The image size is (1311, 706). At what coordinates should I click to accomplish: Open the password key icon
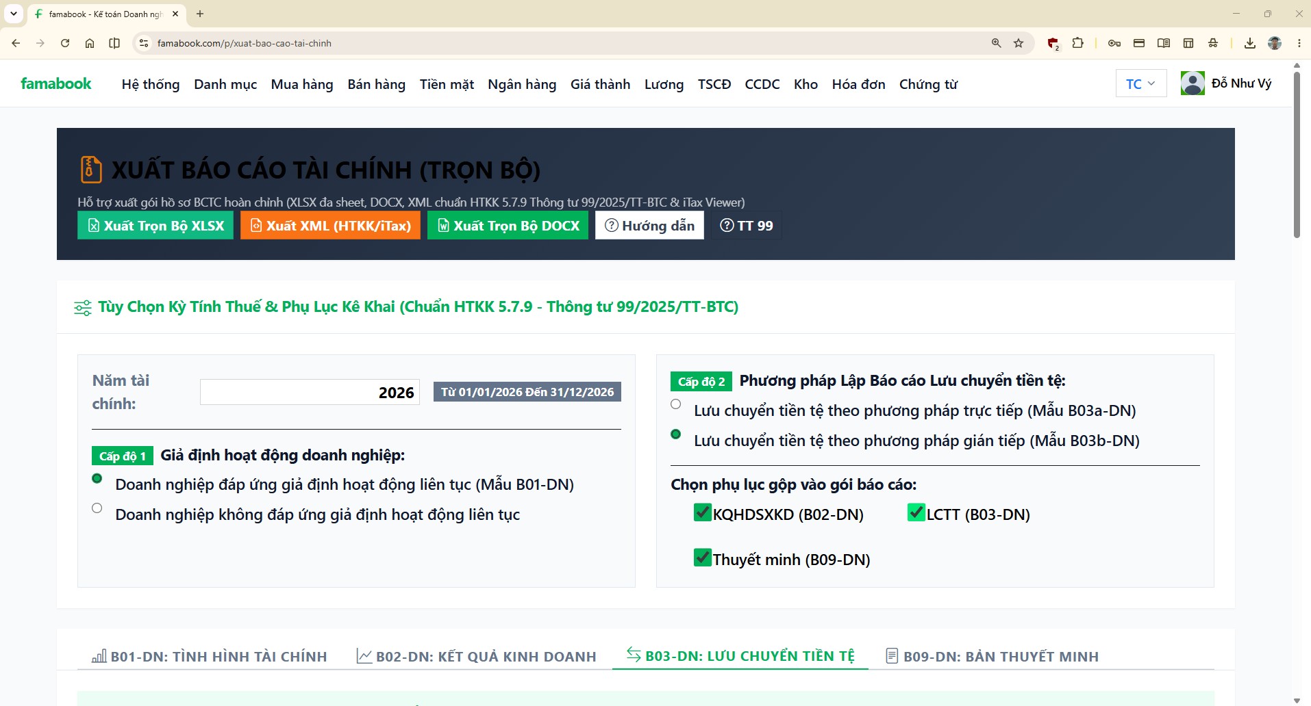click(x=1114, y=43)
